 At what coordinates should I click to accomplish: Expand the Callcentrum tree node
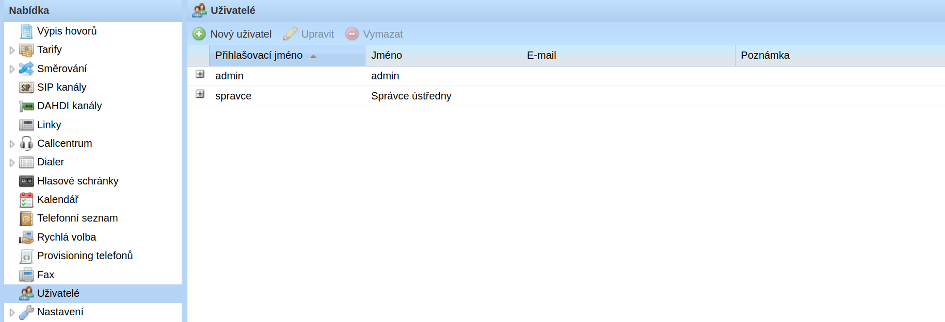(12, 144)
